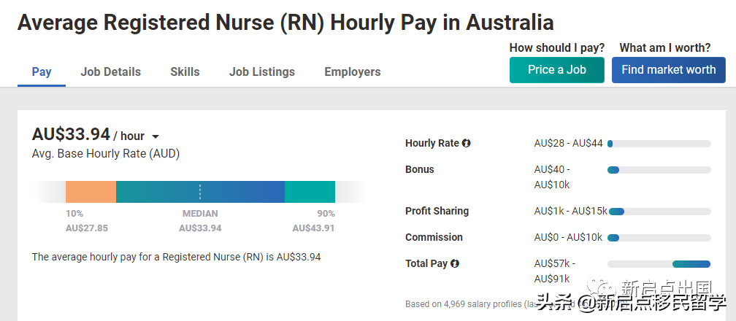
Task: Click the 'Based on 4,969 salary profiles' text
Action: pyautogui.click(x=467, y=303)
